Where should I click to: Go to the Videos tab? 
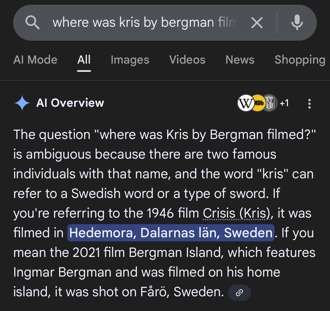click(187, 60)
